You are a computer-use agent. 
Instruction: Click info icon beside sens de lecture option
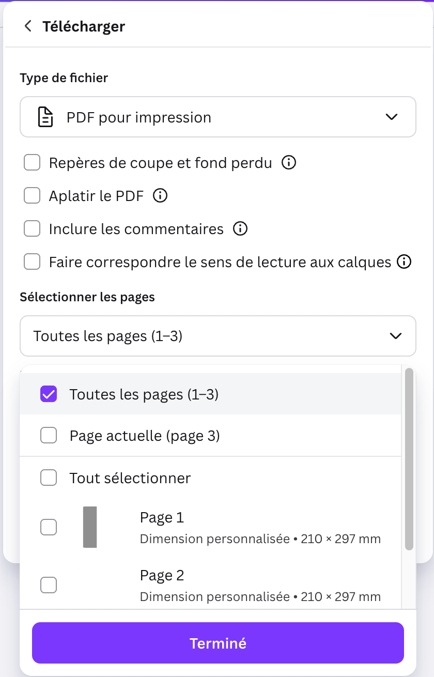pos(404,262)
